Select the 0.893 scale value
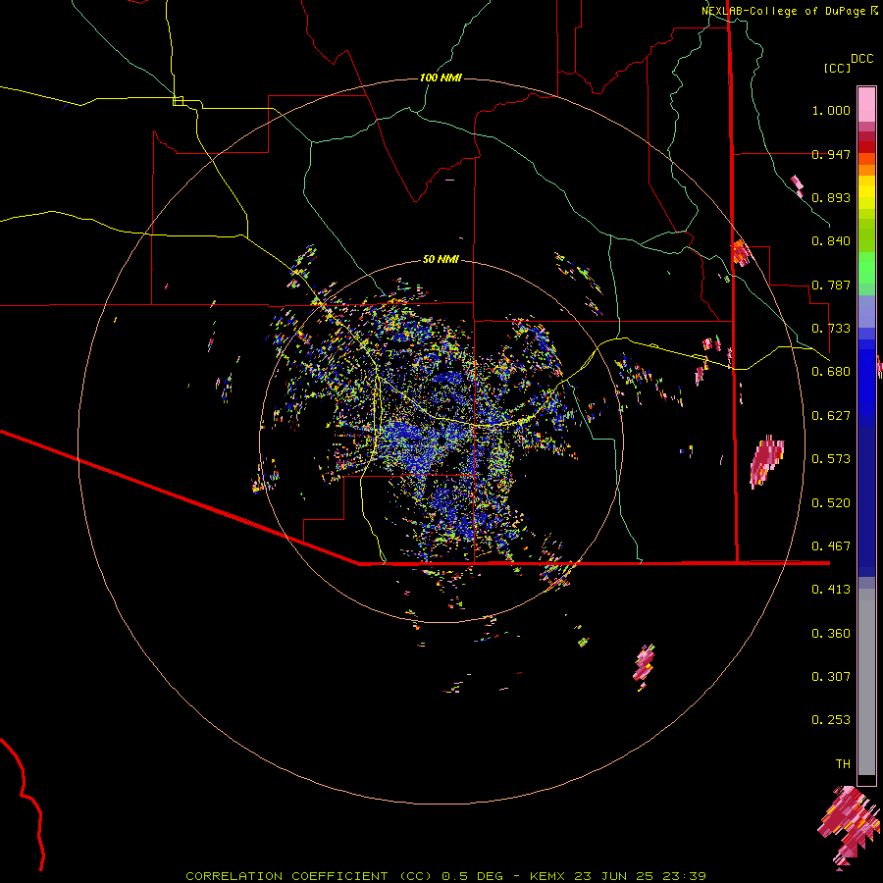 831,197
